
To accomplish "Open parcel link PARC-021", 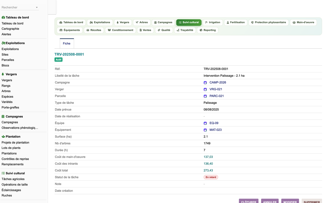I will (217, 96).
